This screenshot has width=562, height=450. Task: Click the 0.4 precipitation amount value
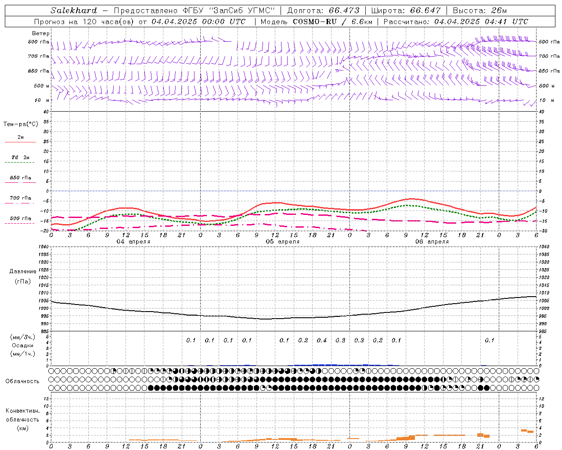322,341
